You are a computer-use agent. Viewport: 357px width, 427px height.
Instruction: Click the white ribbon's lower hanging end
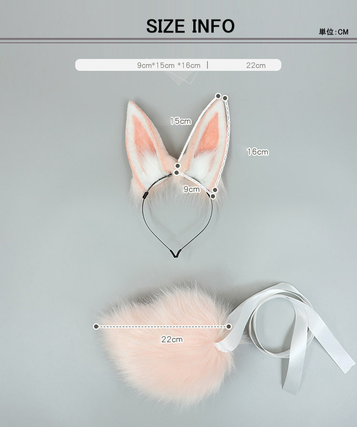pyautogui.click(x=289, y=380)
